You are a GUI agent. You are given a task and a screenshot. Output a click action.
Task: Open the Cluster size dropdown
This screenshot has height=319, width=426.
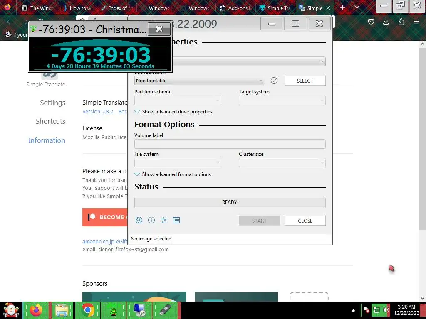coord(282,162)
